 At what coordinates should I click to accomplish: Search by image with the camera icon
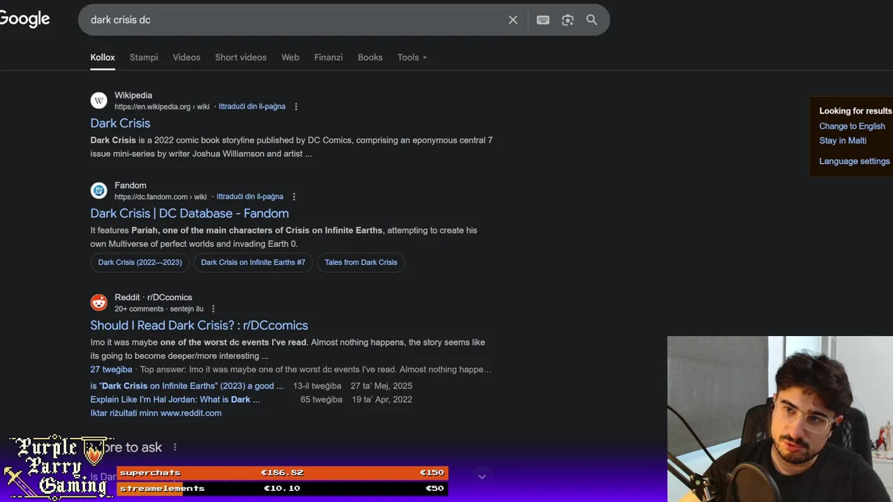point(567,20)
